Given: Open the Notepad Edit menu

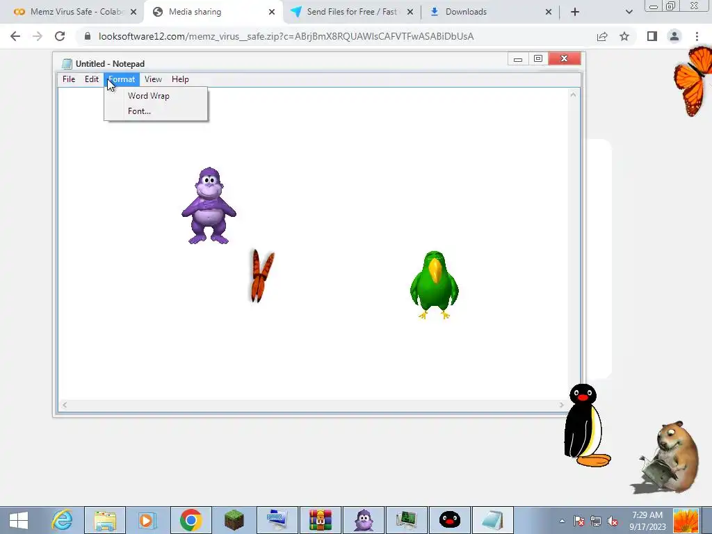Looking at the screenshot, I should (x=91, y=79).
